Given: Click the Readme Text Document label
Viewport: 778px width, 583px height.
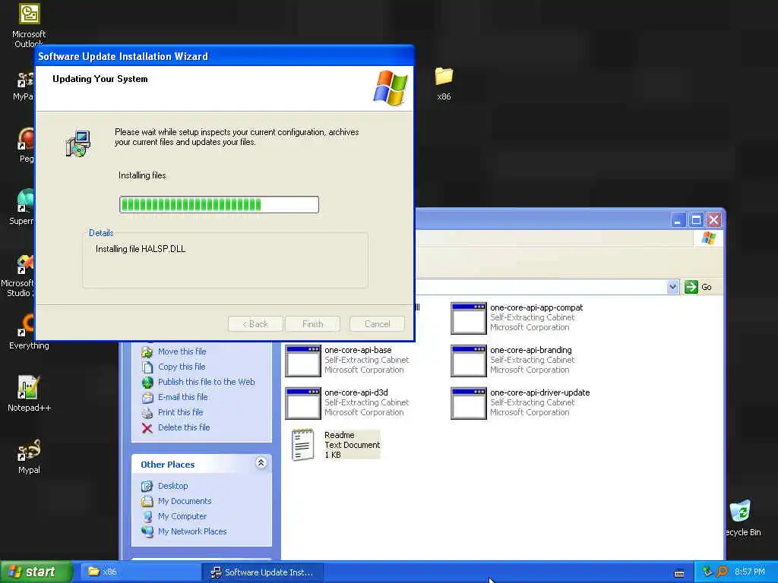Looking at the screenshot, I should [x=352, y=445].
